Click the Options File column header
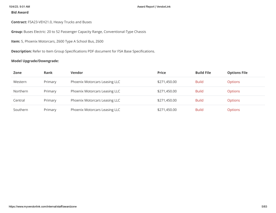This screenshot has height=213, width=276. click(x=237, y=73)
